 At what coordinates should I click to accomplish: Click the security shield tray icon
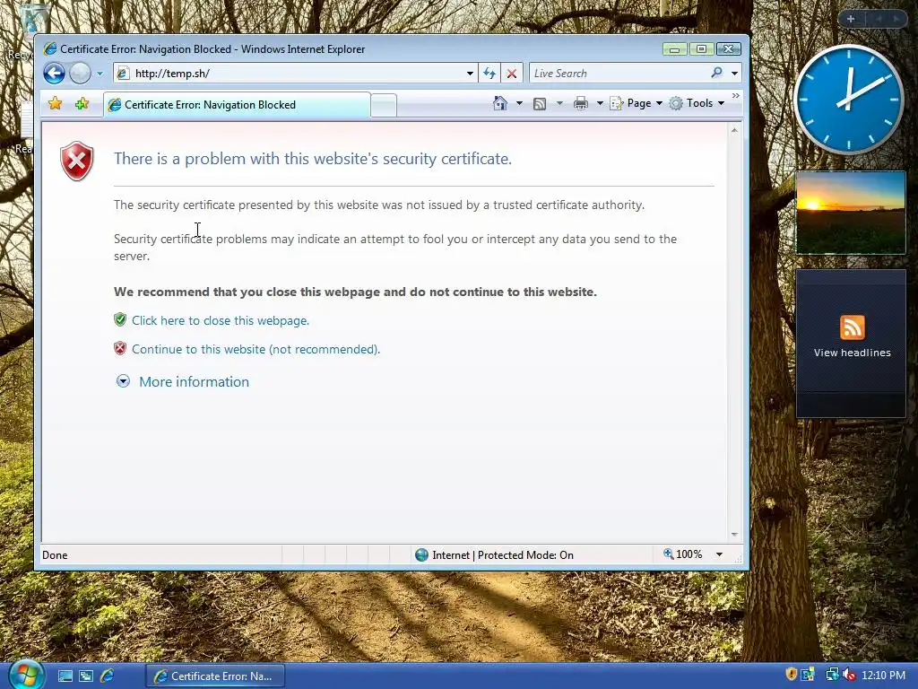click(791, 675)
